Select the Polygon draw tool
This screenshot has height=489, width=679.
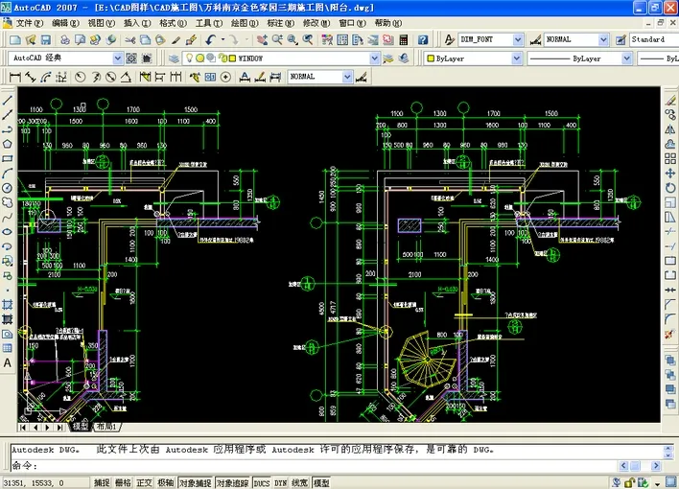8,144
